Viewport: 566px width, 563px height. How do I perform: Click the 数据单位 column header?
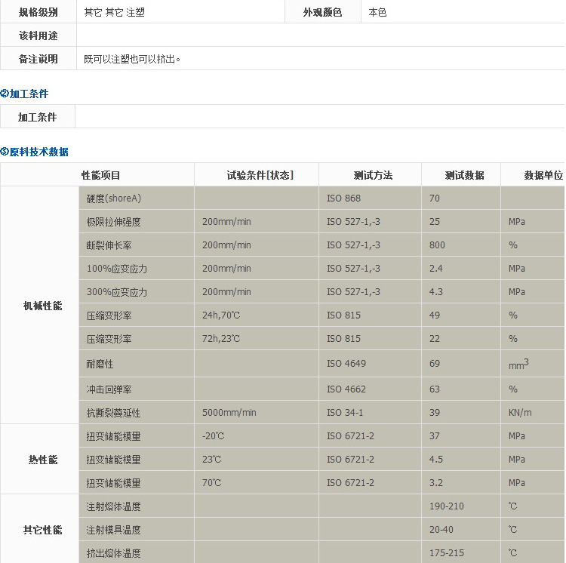(543, 175)
